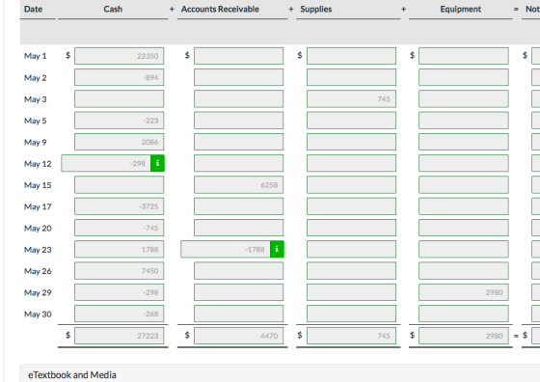Image resolution: width=540 pixels, height=382 pixels.
Task: Click the empty May 23 Equipment field
Action: point(464,249)
